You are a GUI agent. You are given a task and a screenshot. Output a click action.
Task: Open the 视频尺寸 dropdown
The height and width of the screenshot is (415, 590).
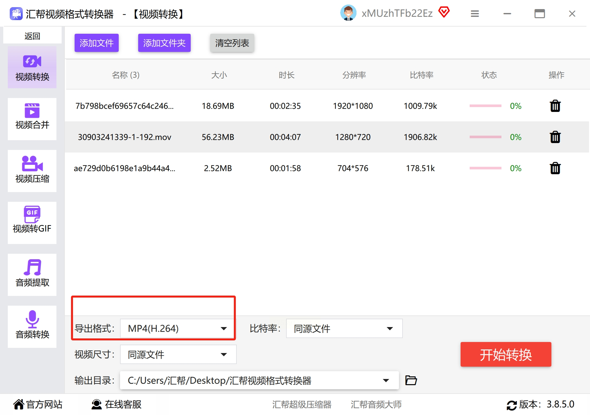coord(178,354)
